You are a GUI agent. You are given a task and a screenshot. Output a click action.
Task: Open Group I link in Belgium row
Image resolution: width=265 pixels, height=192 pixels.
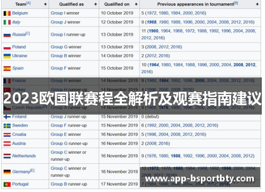point(58,13)
